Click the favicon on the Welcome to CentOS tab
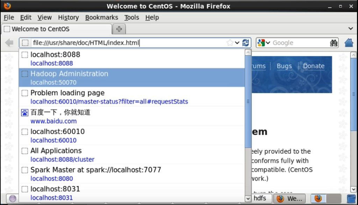Viewport: 358px width, 205px height. coord(7,29)
